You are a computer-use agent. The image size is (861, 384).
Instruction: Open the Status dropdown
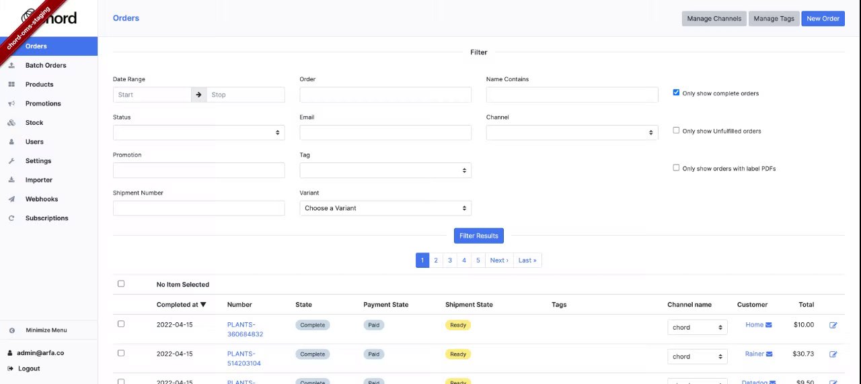(198, 132)
